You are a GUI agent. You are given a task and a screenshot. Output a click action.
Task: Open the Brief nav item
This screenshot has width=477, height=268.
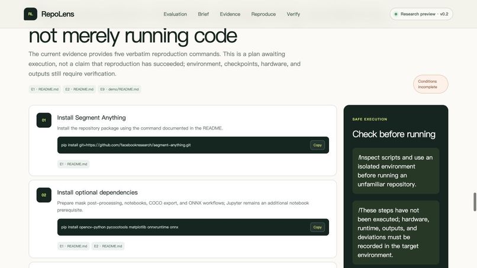[x=203, y=14]
